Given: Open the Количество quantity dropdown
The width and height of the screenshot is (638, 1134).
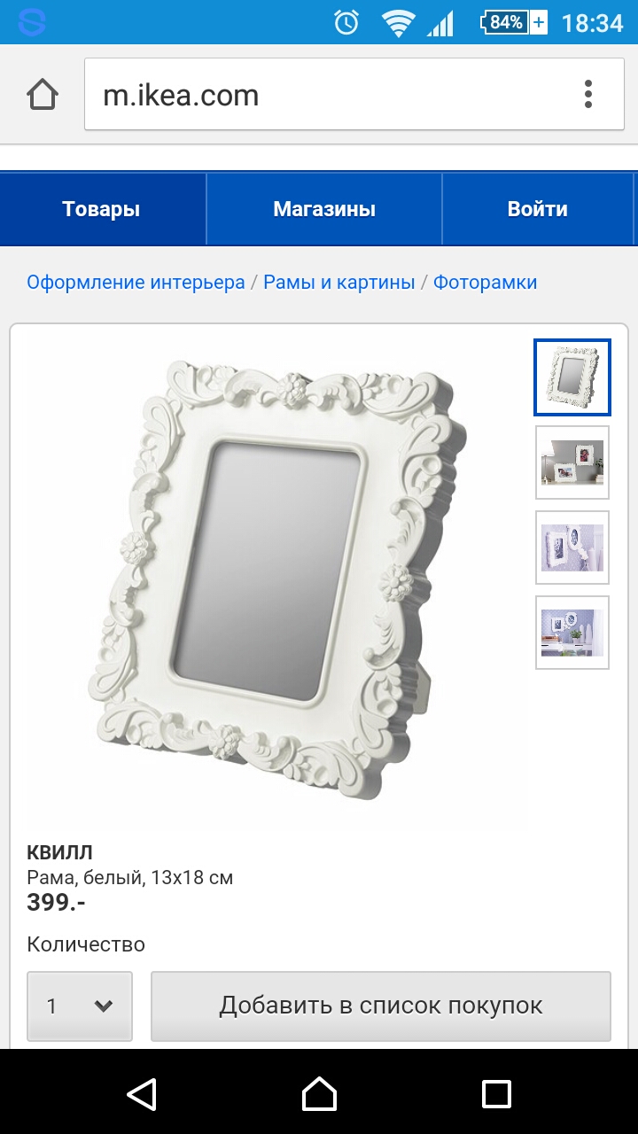Looking at the screenshot, I should (x=80, y=1006).
